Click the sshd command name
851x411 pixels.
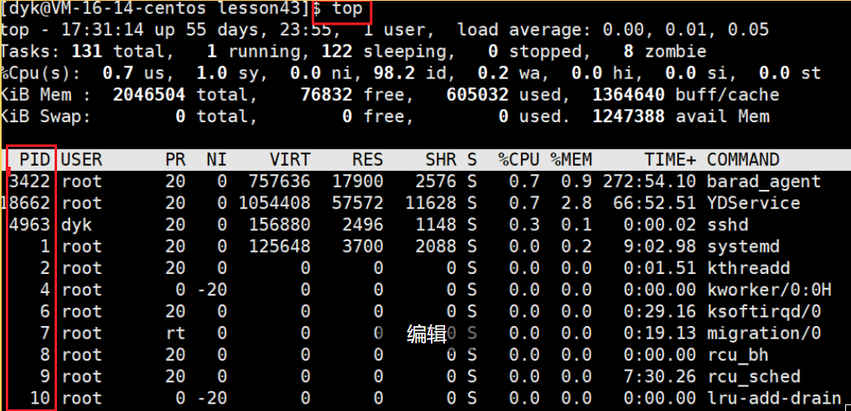tap(727, 224)
